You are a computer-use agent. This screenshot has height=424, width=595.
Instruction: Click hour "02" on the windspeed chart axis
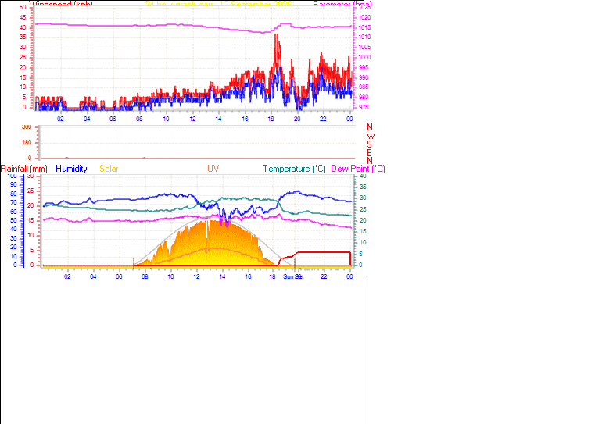61,119
